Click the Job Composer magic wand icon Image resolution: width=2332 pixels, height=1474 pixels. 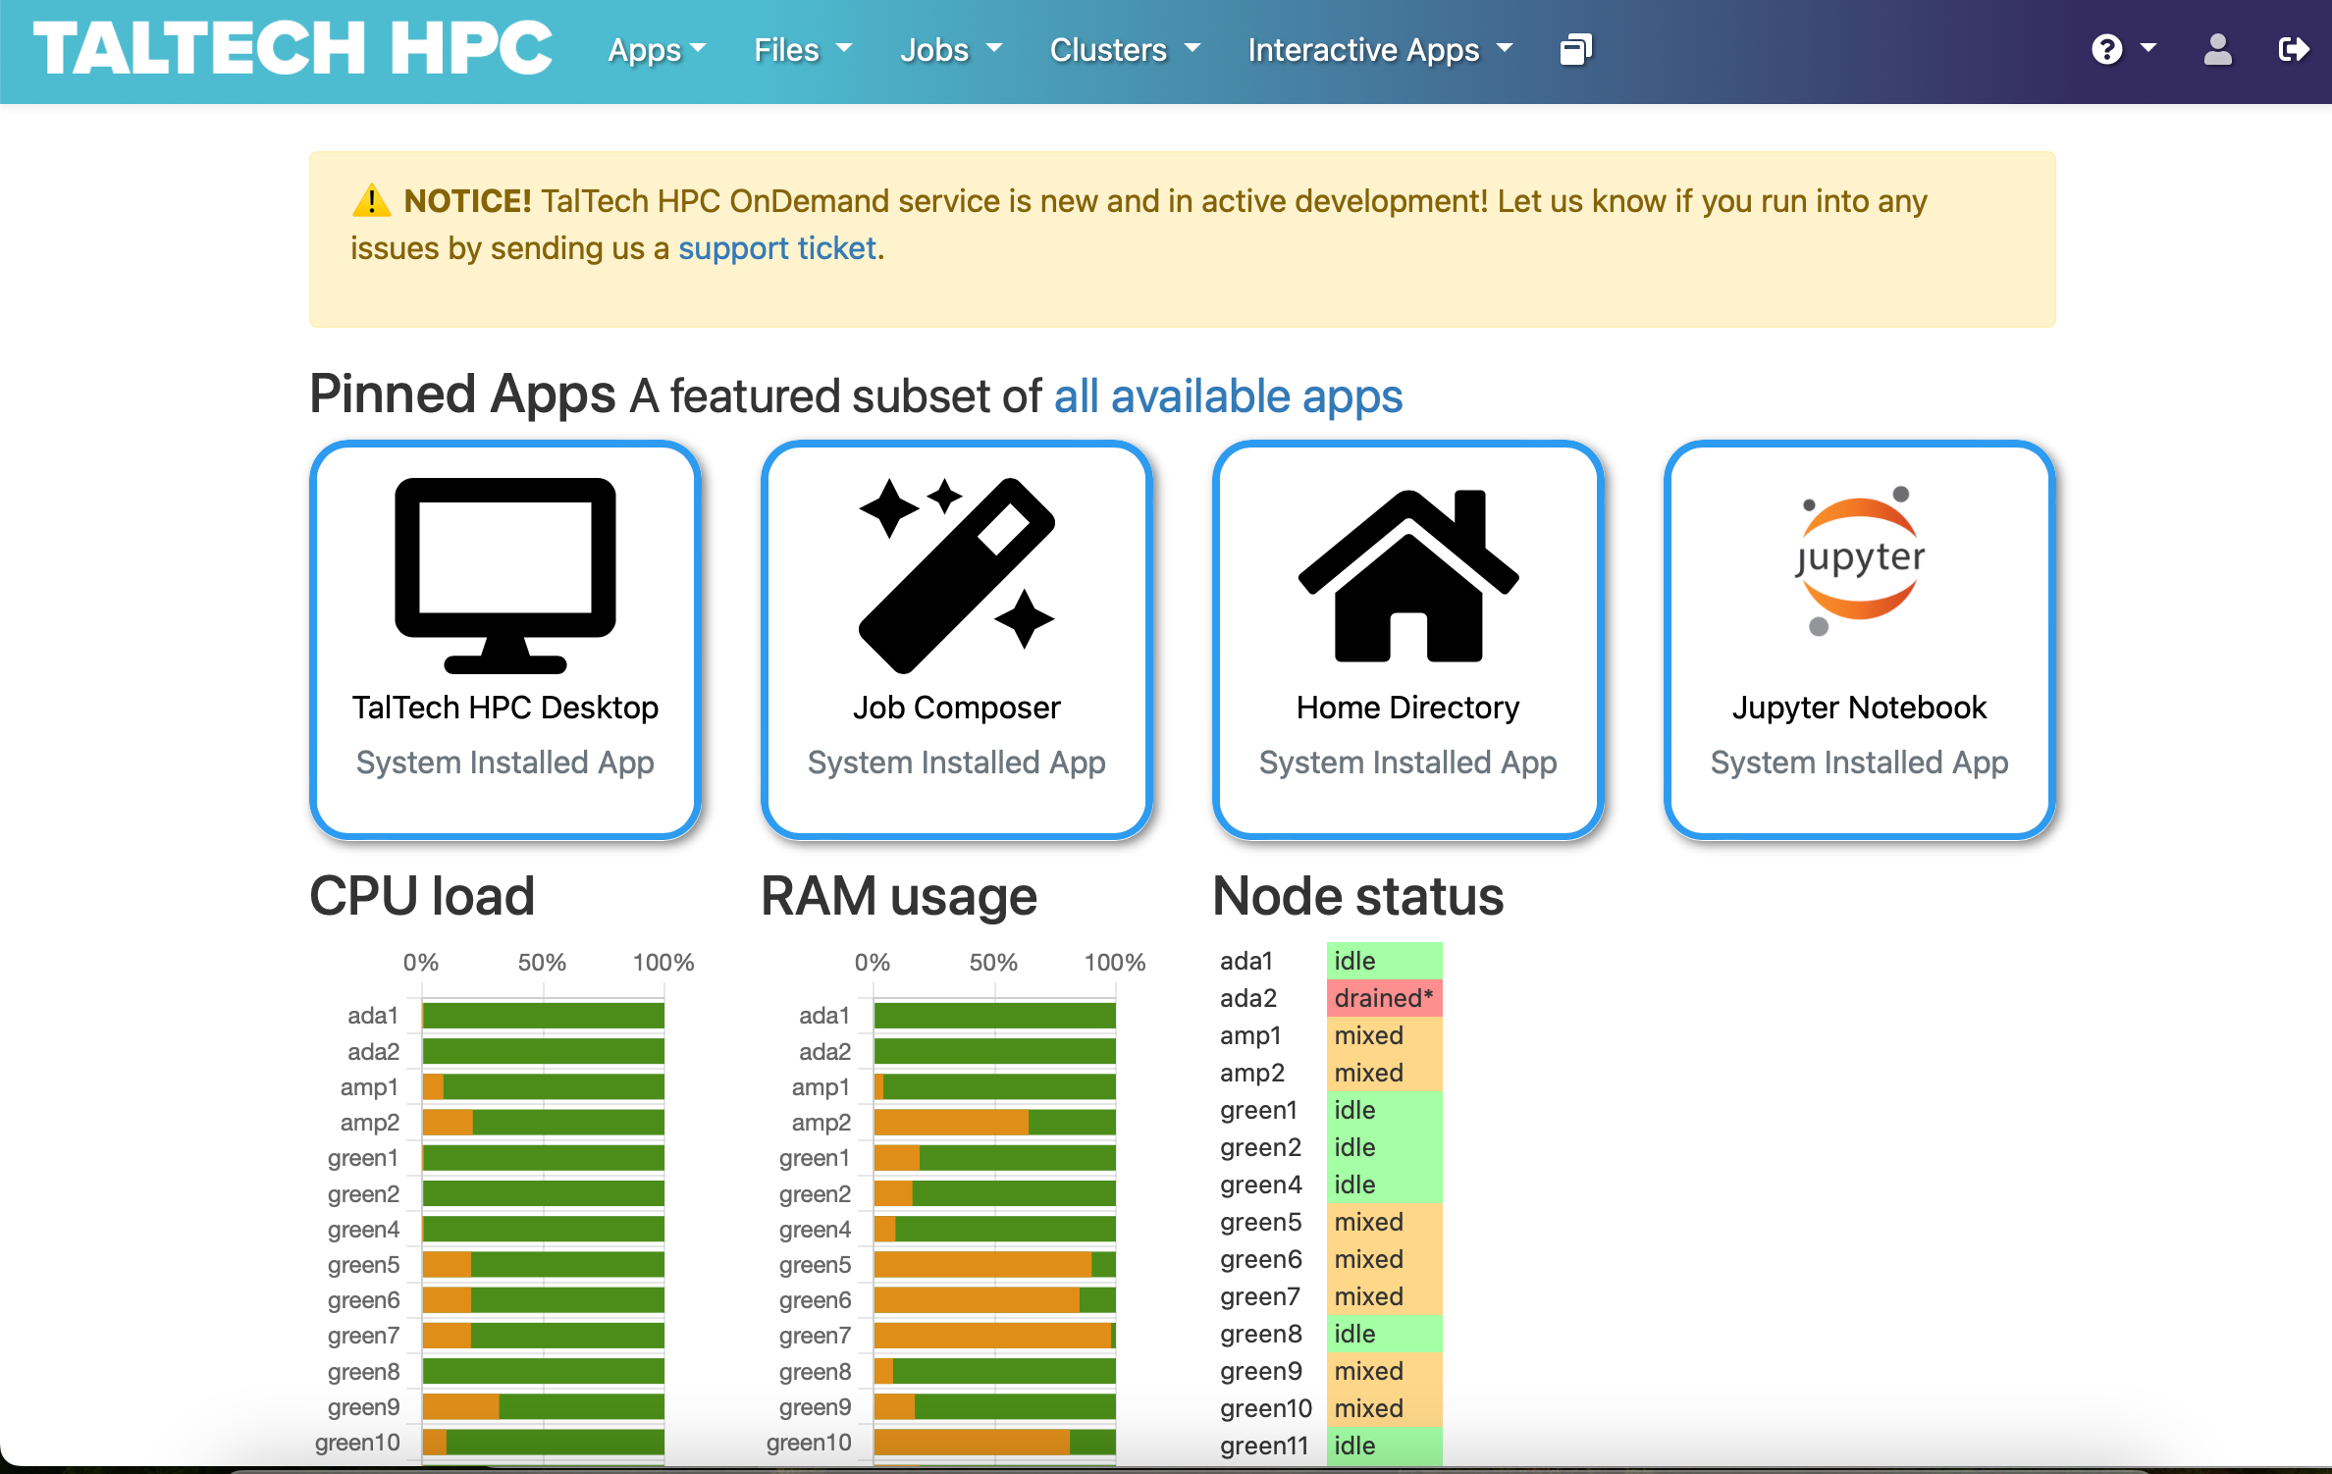point(956,575)
